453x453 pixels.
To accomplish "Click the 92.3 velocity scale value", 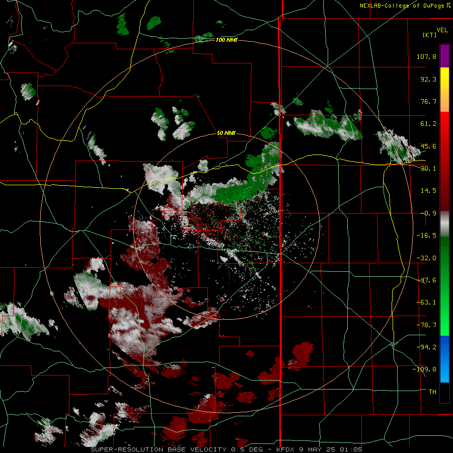I will coord(428,79).
